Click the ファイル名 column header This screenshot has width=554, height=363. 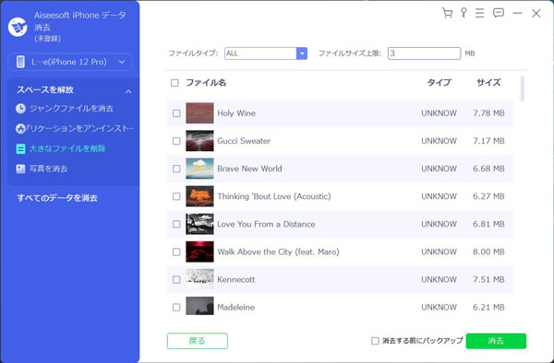click(206, 83)
